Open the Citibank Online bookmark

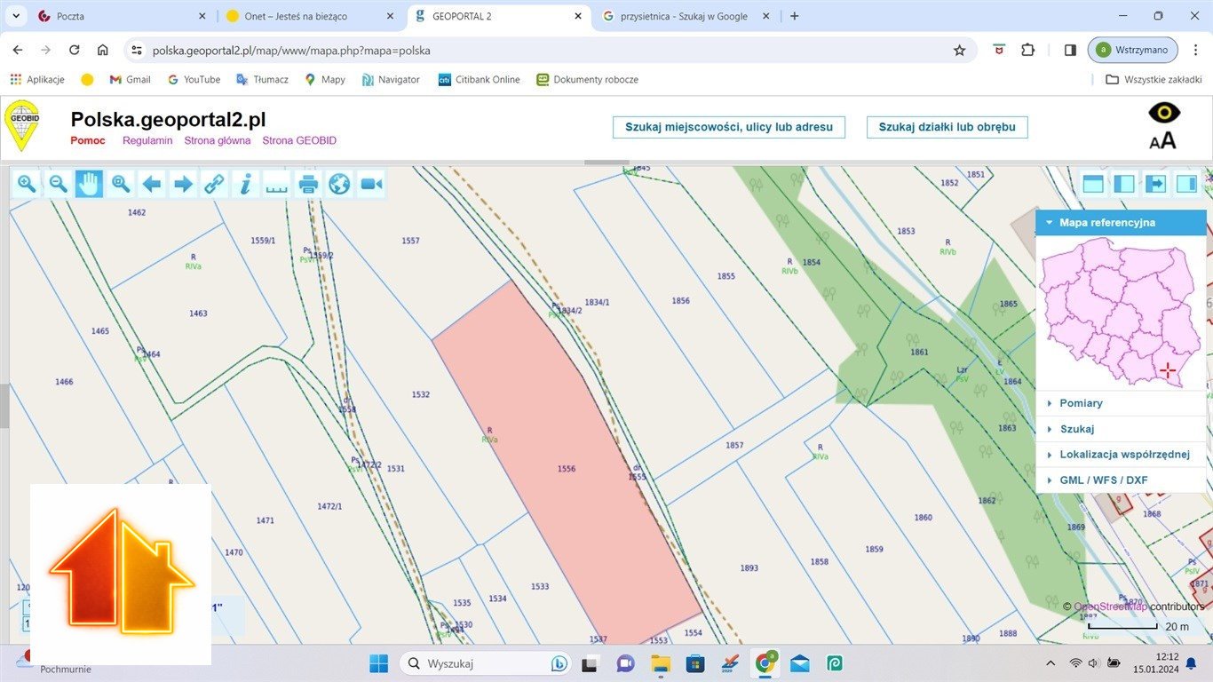click(479, 79)
